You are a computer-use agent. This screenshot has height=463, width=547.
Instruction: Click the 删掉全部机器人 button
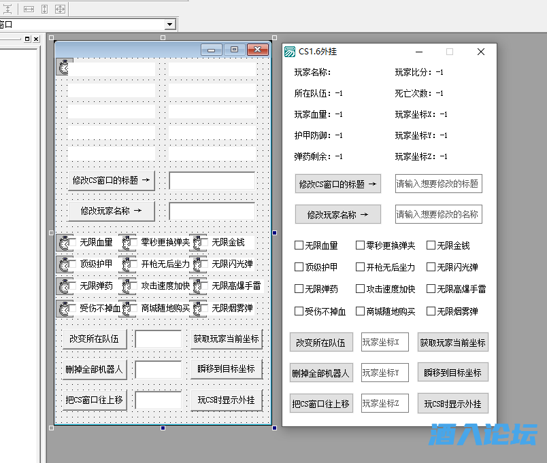(320, 373)
